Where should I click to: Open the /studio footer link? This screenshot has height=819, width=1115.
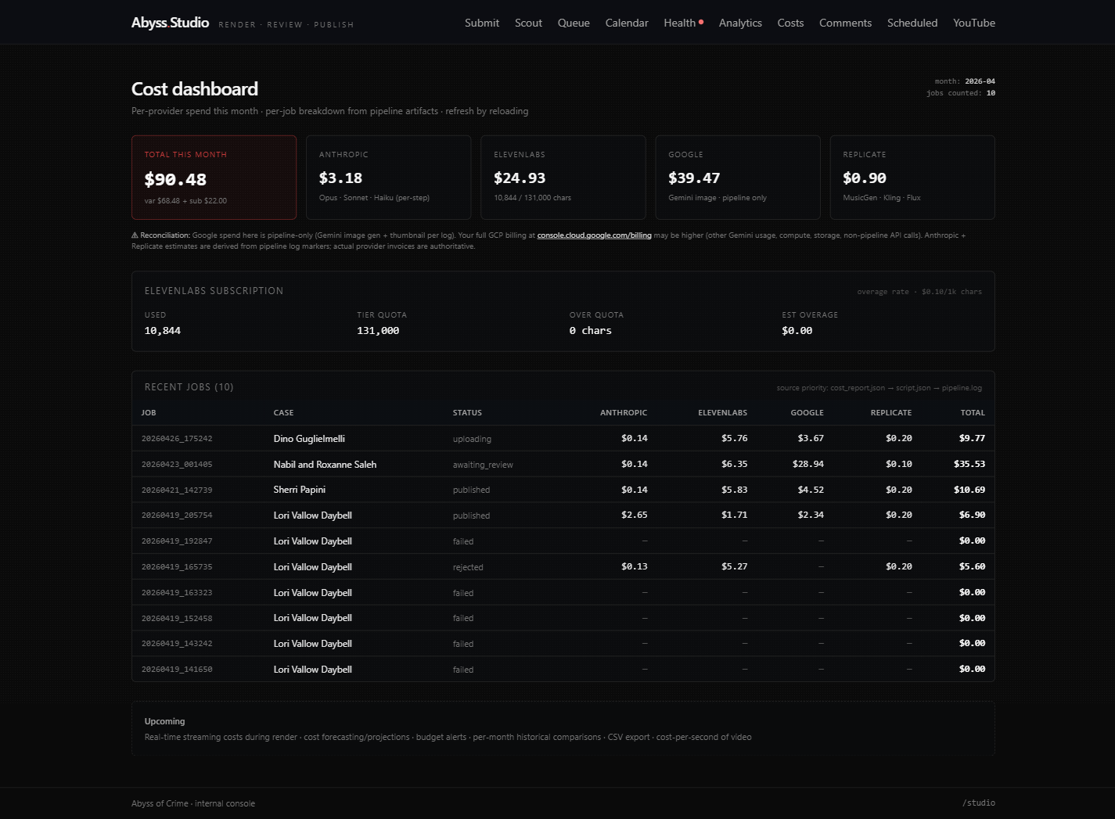(x=978, y=803)
